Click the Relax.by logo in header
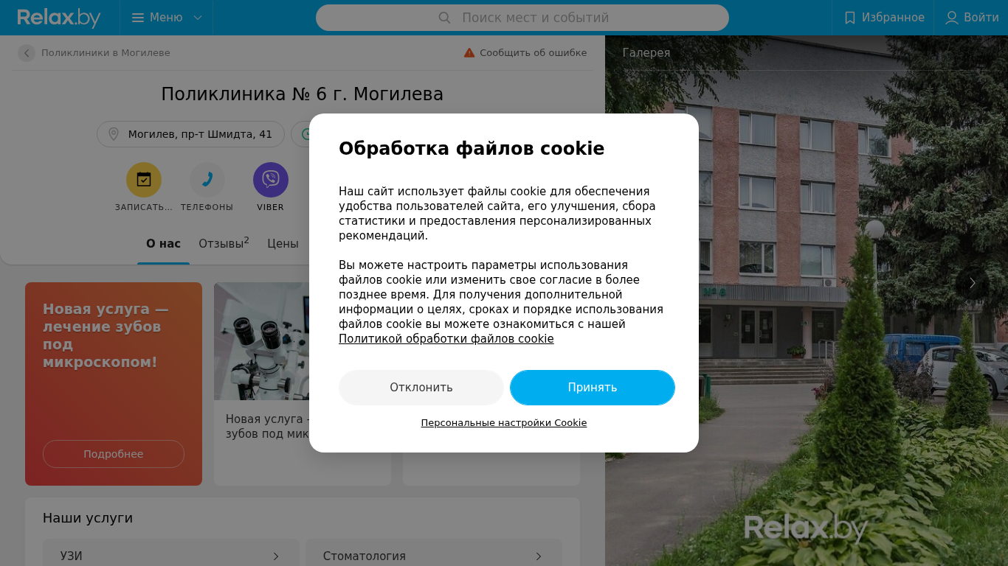This screenshot has width=1008, height=566. click(x=59, y=18)
